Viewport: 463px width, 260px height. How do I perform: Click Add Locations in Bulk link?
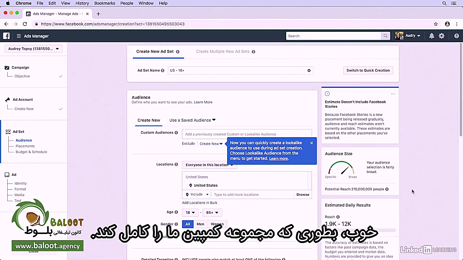200,203
